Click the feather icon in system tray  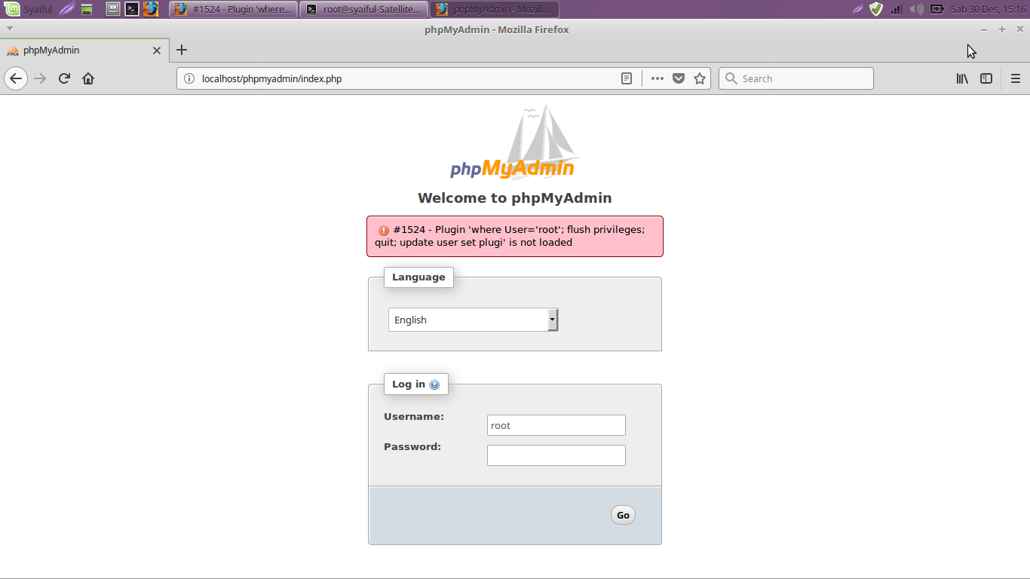tap(858, 9)
